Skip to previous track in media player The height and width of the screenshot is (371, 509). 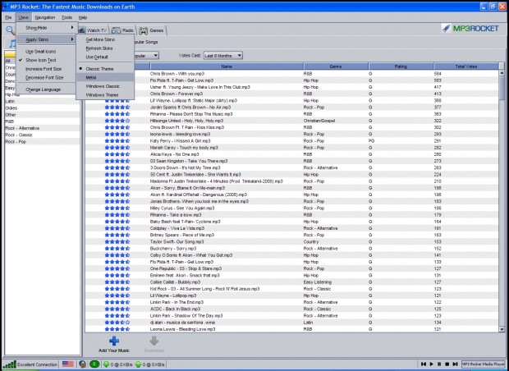[x=424, y=364]
